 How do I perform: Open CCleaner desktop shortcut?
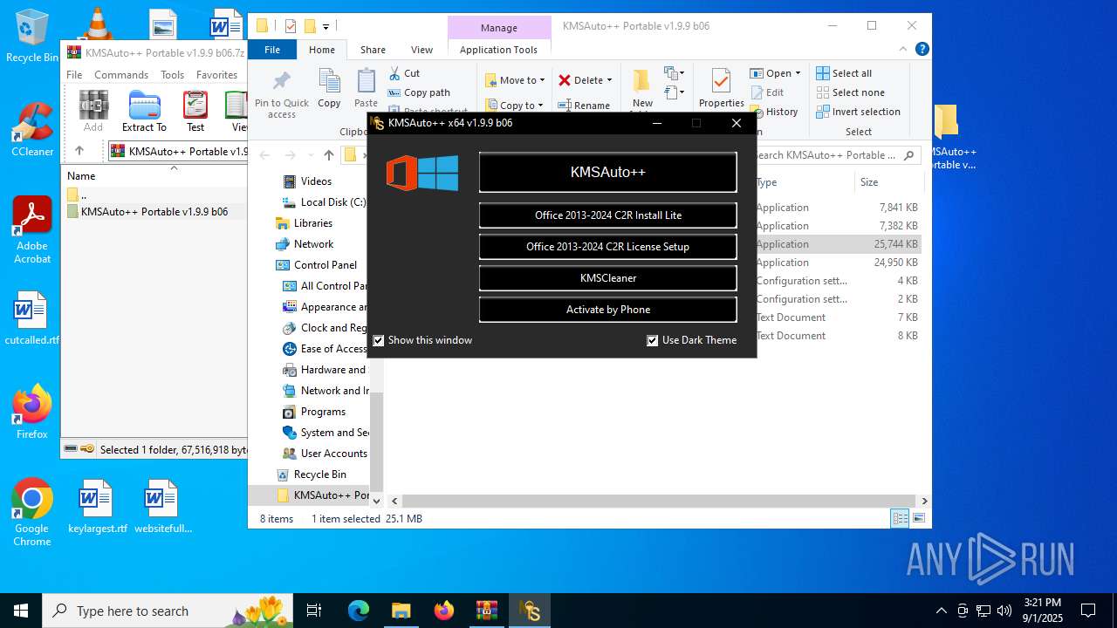pyautogui.click(x=32, y=129)
